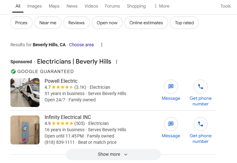237x163 pixels.
Task: Open the Images search tab
Action: (34, 6)
